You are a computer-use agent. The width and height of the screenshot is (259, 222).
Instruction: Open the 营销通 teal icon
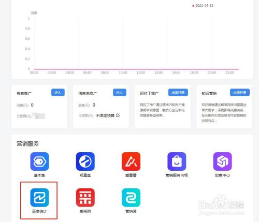pos(131,198)
